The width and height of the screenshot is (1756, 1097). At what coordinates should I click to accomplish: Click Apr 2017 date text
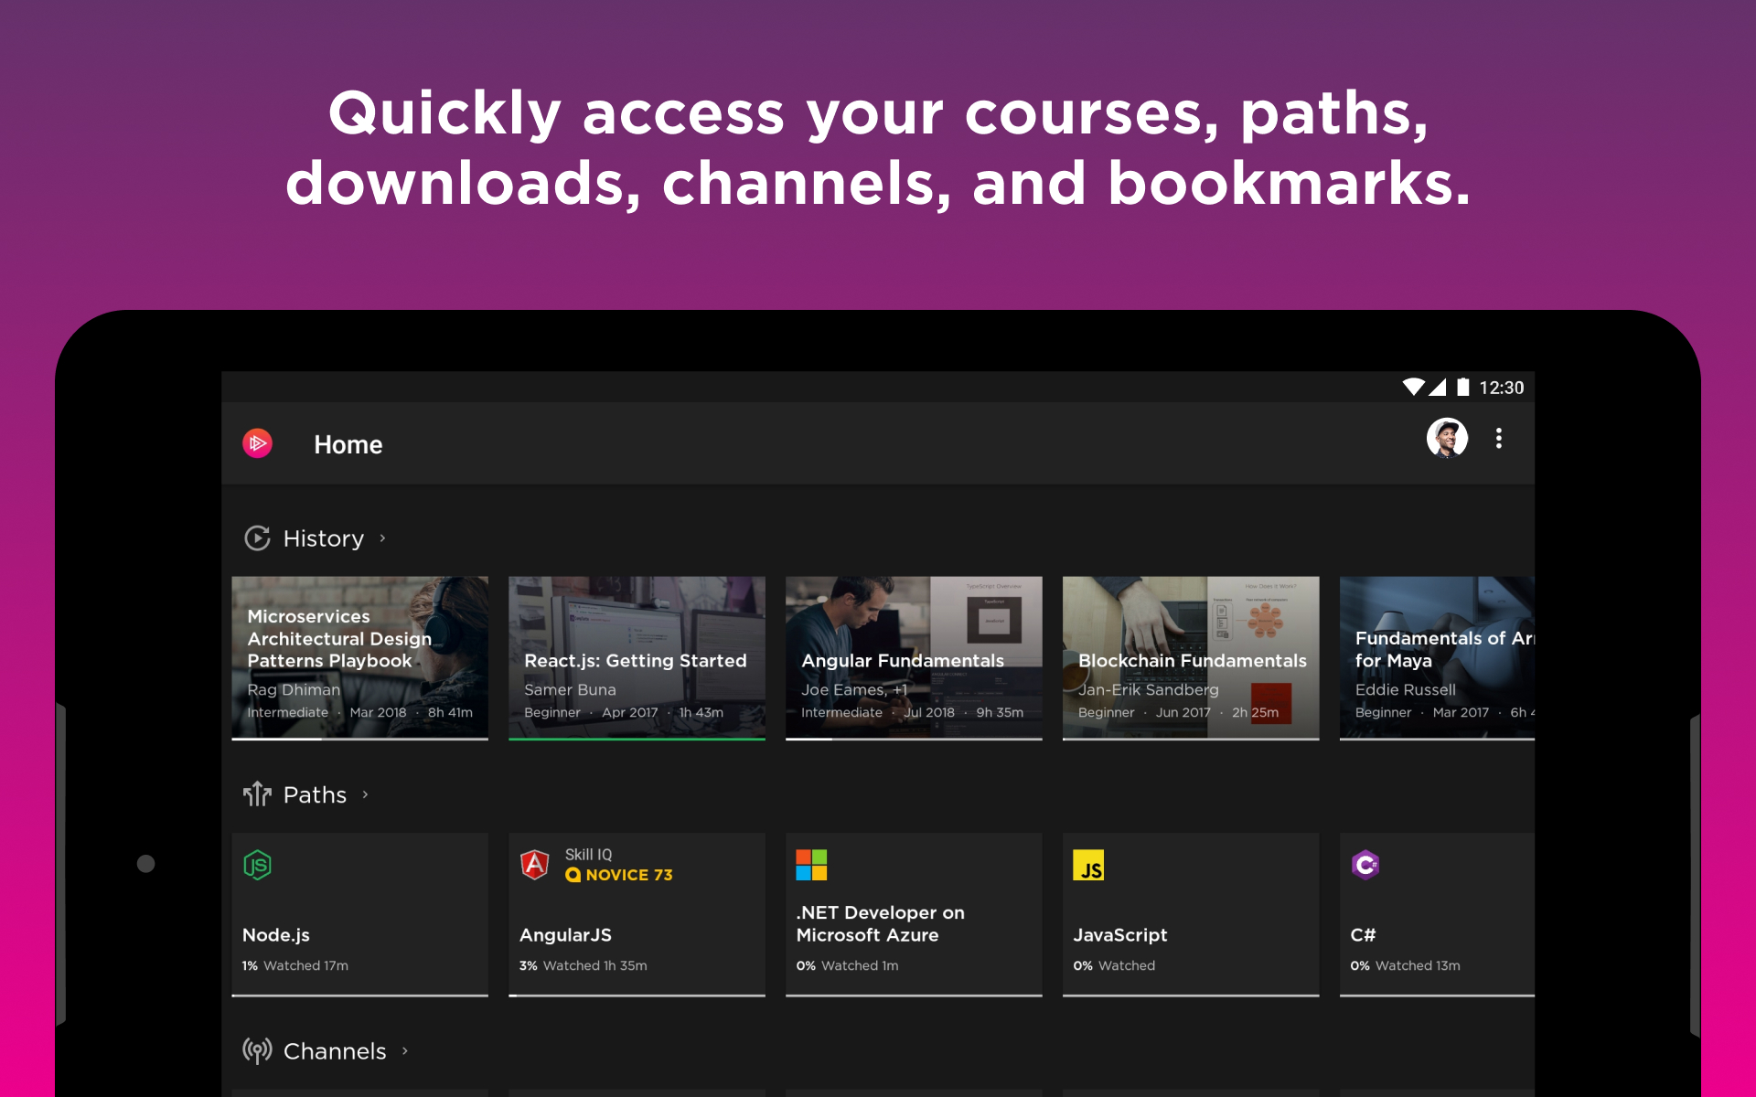[630, 712]
